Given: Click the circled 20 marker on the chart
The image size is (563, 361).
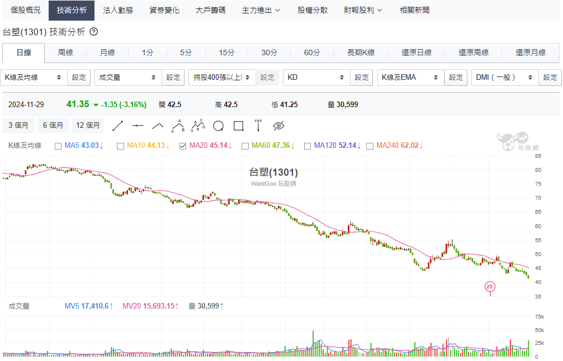Looking at the screenshot, I should coord(489,287).
